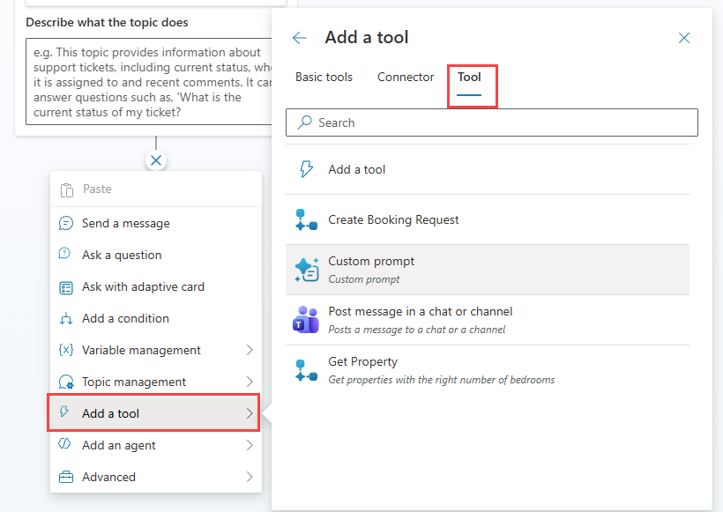
Task: Select the Custom prompt tool
Action: (488, 270)
